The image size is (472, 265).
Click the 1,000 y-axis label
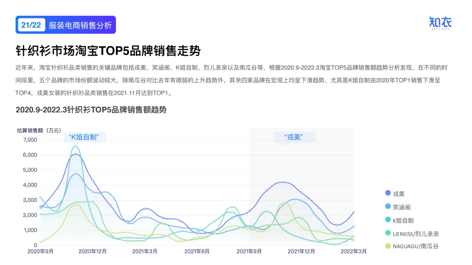tap(30, 230)
